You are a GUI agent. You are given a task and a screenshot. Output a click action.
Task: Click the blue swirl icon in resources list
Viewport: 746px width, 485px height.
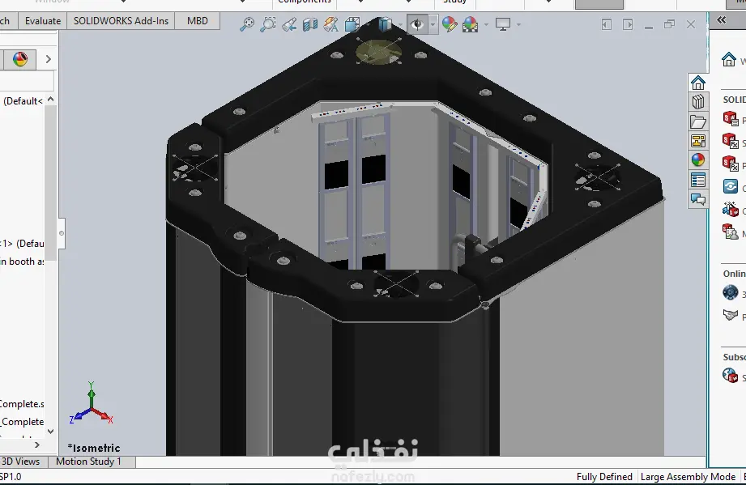(x=731, y=186)
